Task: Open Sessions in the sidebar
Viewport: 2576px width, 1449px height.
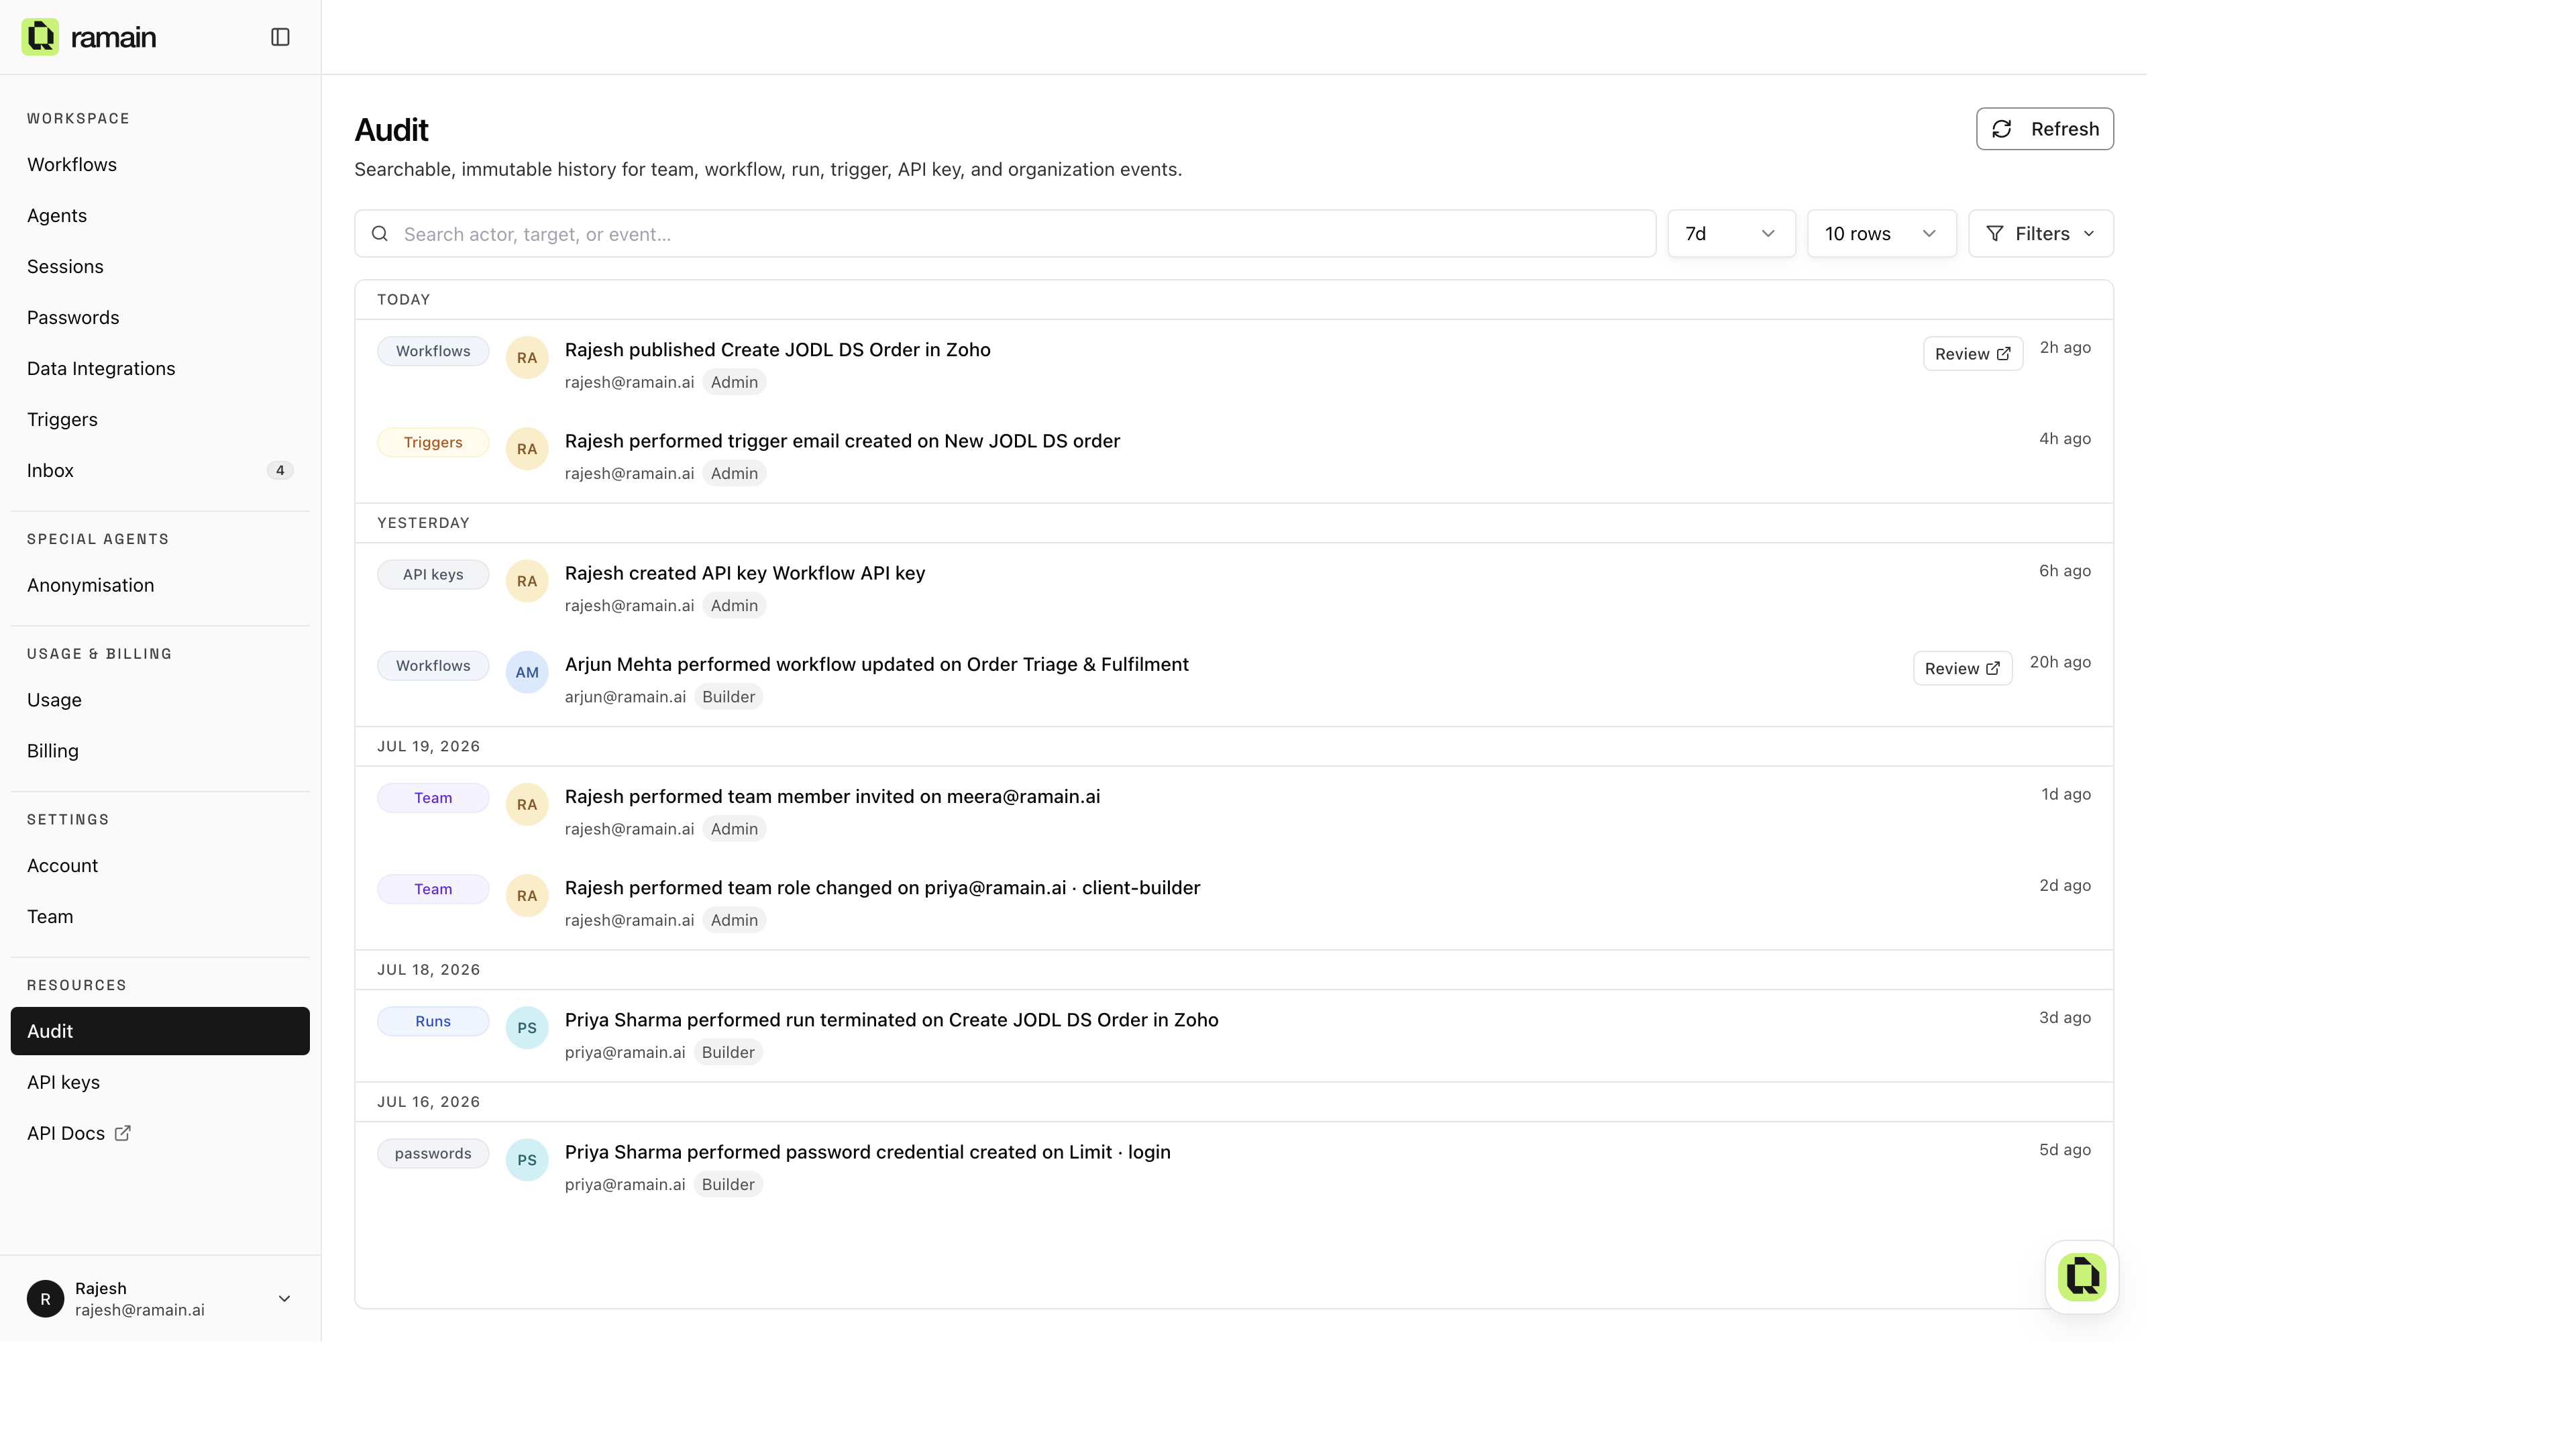Action: coord(160,266)
